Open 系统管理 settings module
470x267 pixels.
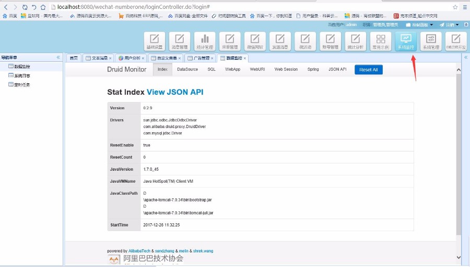tap(431, 41)
